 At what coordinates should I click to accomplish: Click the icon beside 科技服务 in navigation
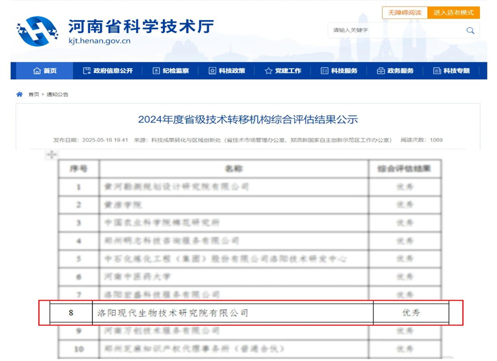click(x=325, y=70)
